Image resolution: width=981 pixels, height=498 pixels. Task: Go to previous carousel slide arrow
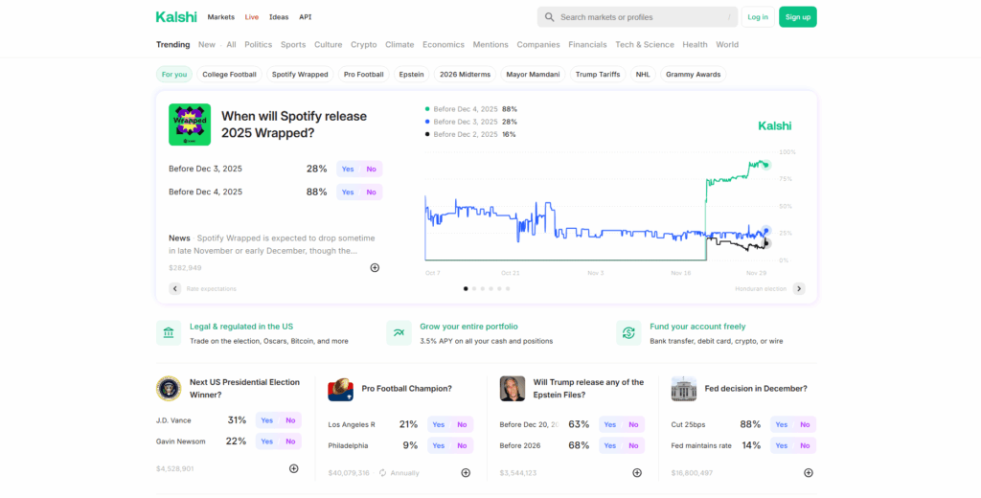[175, 288]
